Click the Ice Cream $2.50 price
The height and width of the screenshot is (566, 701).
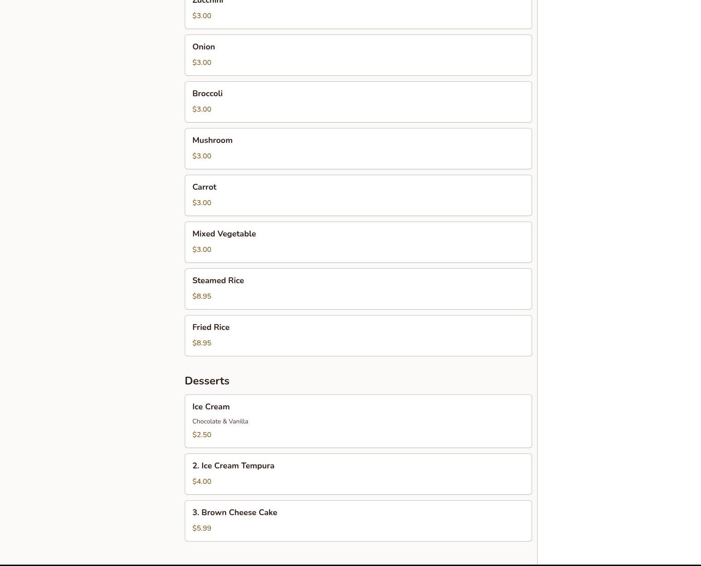click(x=202, y=435)
